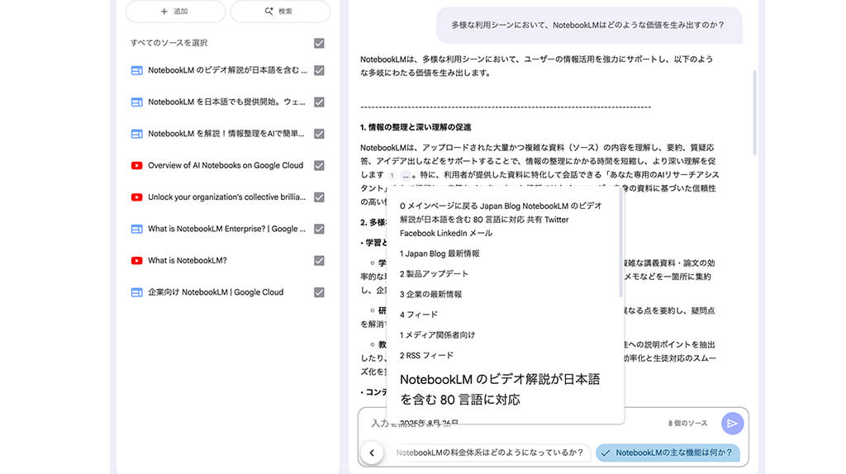Uncheck source NotebookLM を解説！情報整理をAIで簡単

point(319,134)
